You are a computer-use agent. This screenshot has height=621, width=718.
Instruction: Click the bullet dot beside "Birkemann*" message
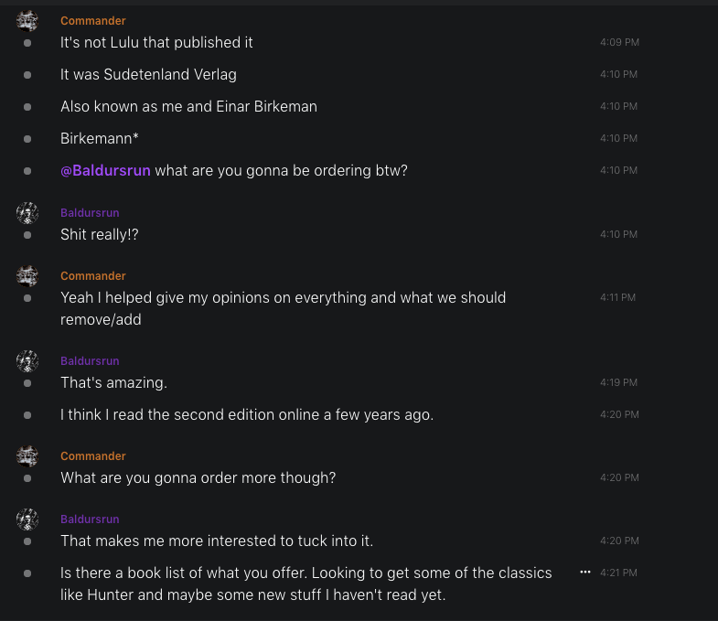[27, 139]
